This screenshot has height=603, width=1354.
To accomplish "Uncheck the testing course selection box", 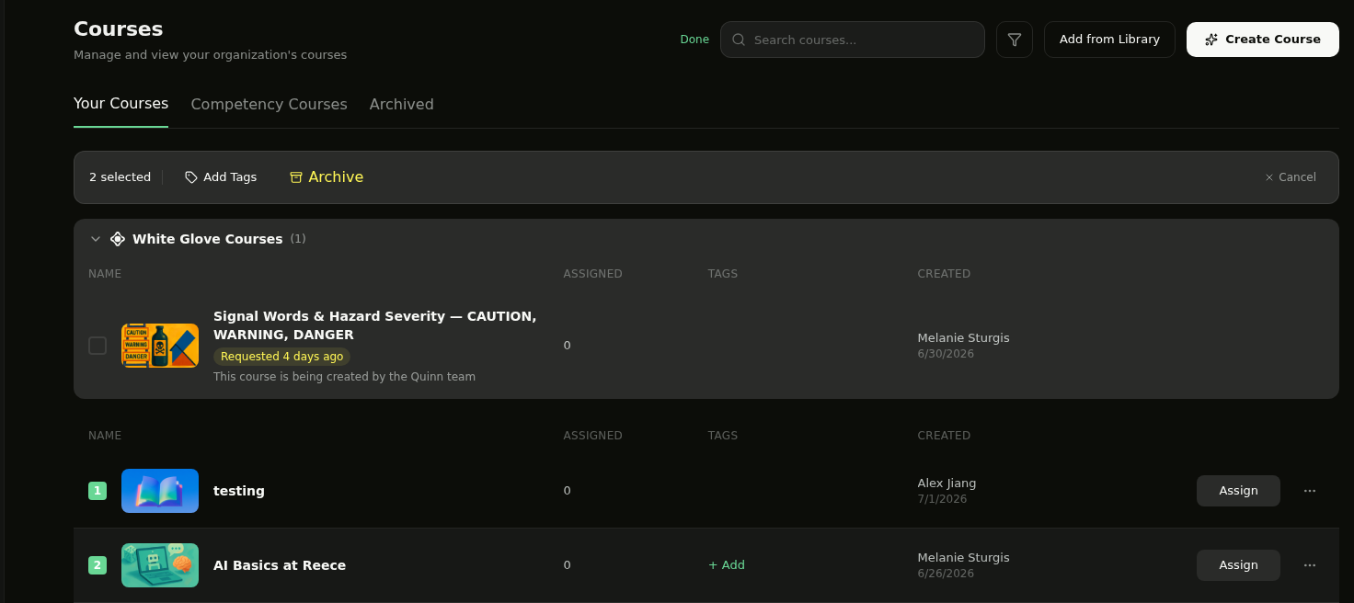I will click(x=98, y=491).
